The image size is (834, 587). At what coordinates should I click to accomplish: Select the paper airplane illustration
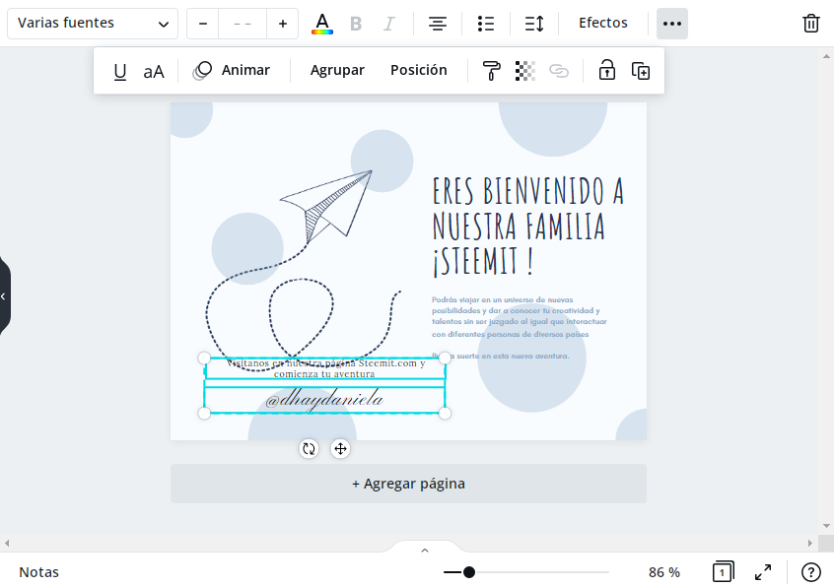pyautogui.click(x=326, y=207)
